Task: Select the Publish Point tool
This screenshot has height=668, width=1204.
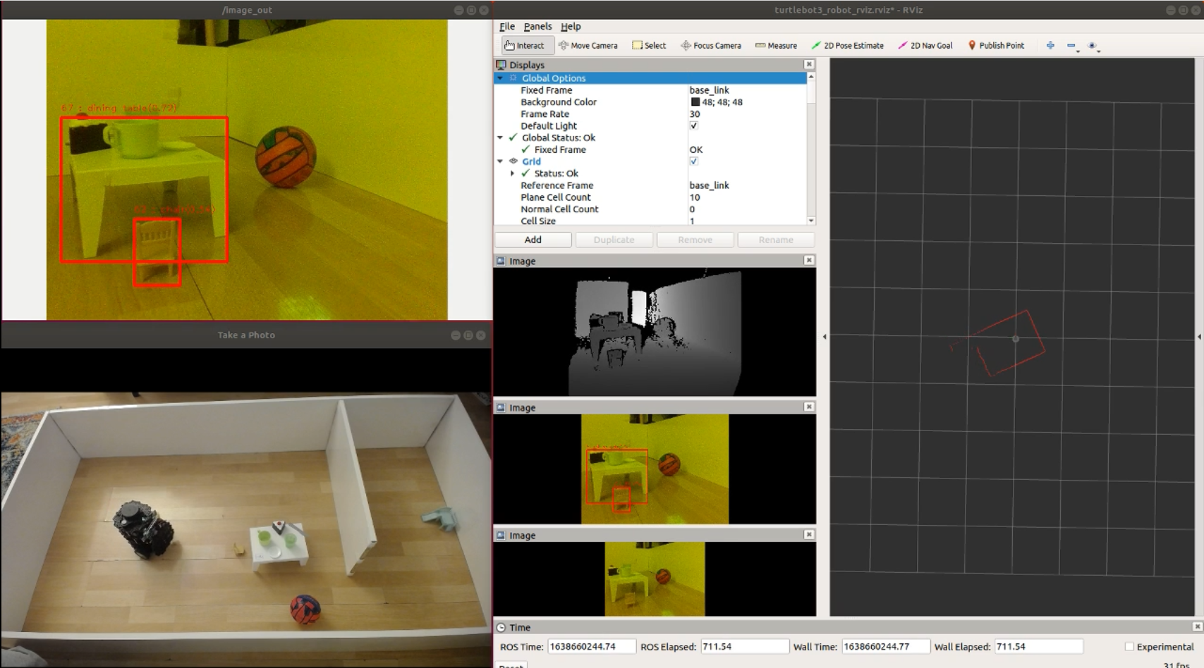Action: pyautogui.click(x=995, y=45)
